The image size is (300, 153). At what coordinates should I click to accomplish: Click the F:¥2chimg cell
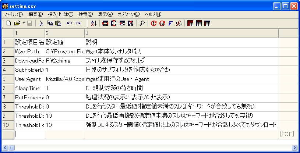[x=65, y=61]
